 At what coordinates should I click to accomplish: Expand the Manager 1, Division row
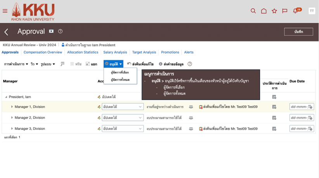point(12,107)
